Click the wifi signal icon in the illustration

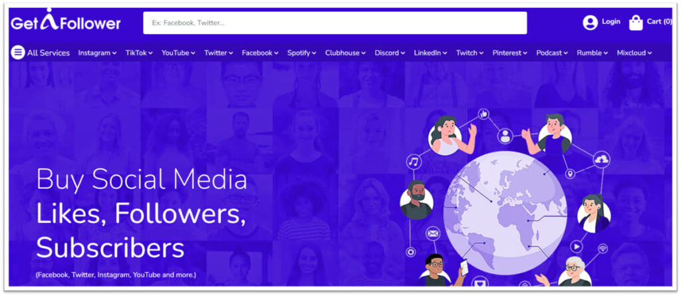[x=603, y=249]
